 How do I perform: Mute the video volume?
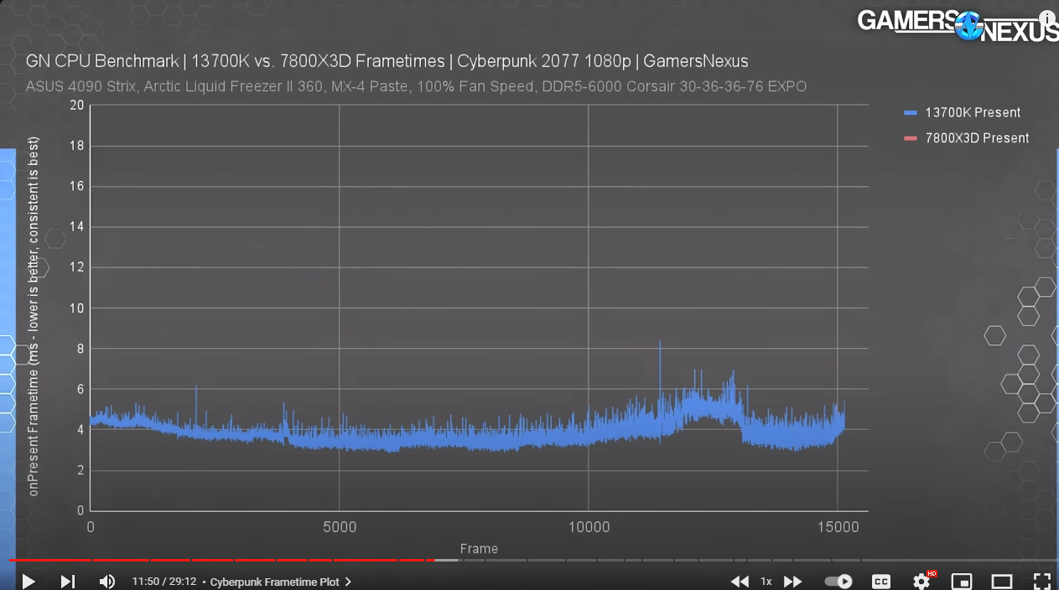click(x=107, y=581)
